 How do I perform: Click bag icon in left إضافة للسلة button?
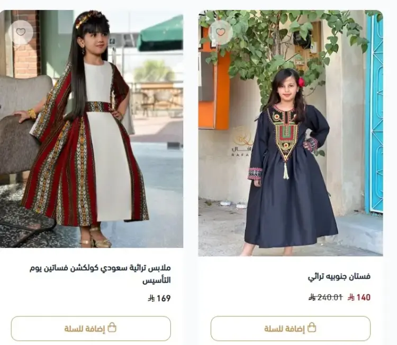112,328
